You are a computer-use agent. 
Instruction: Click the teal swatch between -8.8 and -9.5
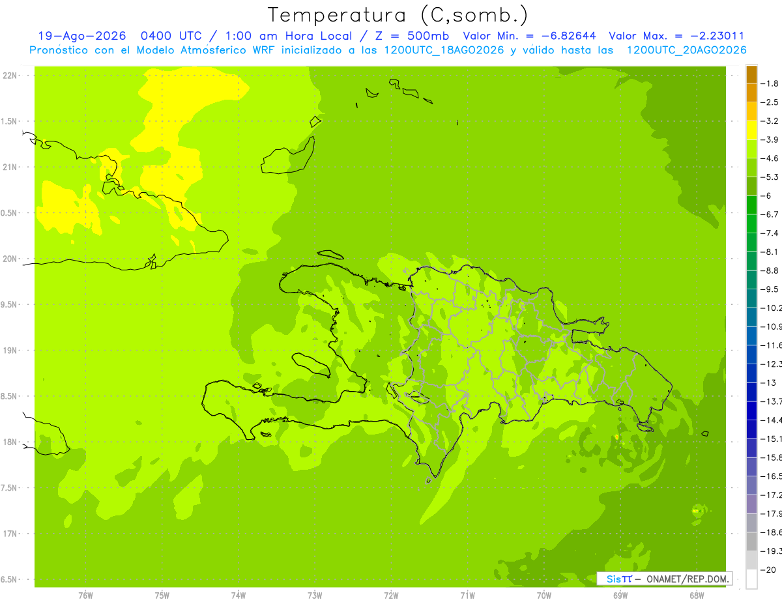[x=751, y=280]
